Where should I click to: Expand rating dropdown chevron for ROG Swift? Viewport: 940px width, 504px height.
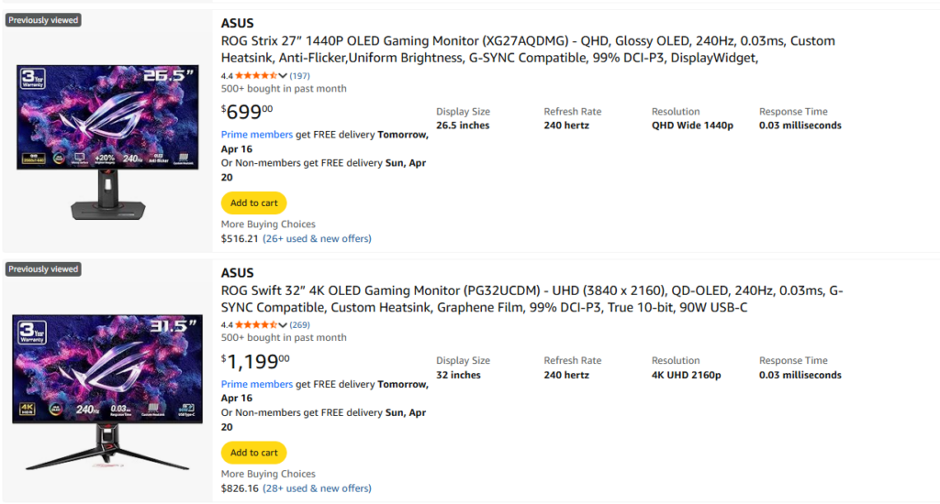click(283, 325)
